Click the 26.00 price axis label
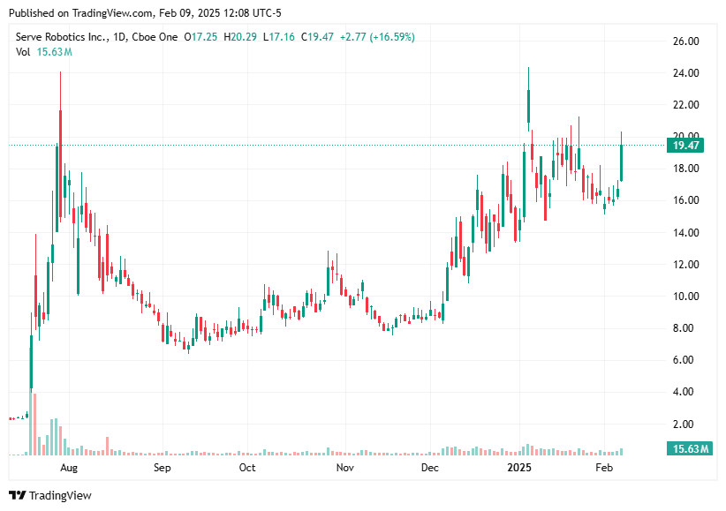Viewport: 726px width, 511px height. click(685, 41)
